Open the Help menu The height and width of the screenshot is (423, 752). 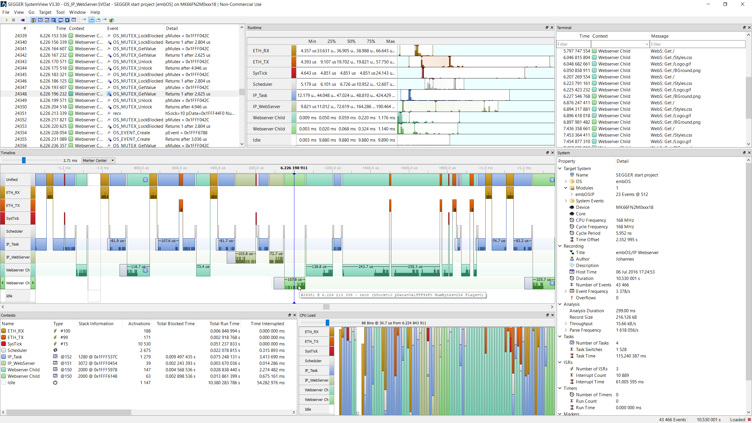click(x=95, y=12)
